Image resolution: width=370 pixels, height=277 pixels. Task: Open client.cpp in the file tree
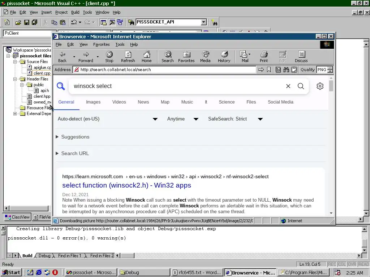point(42,73)
